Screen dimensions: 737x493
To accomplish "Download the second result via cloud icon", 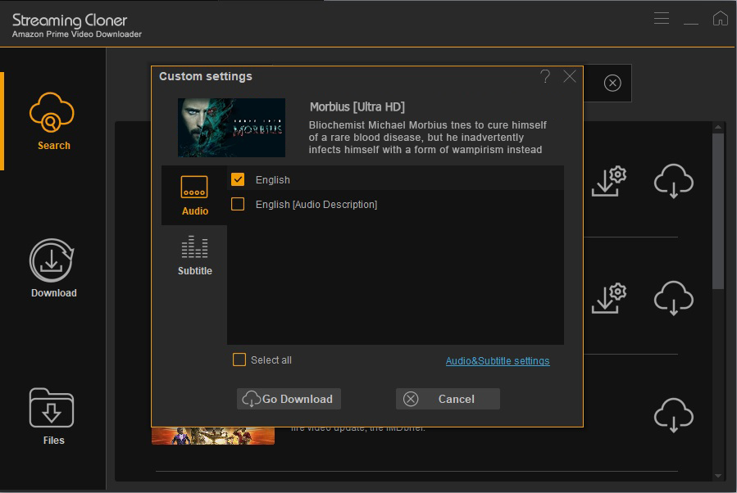I will click(674, 298).
